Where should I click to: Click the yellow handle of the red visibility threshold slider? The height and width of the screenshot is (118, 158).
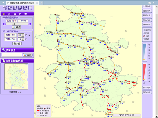(x=144, y=80)
